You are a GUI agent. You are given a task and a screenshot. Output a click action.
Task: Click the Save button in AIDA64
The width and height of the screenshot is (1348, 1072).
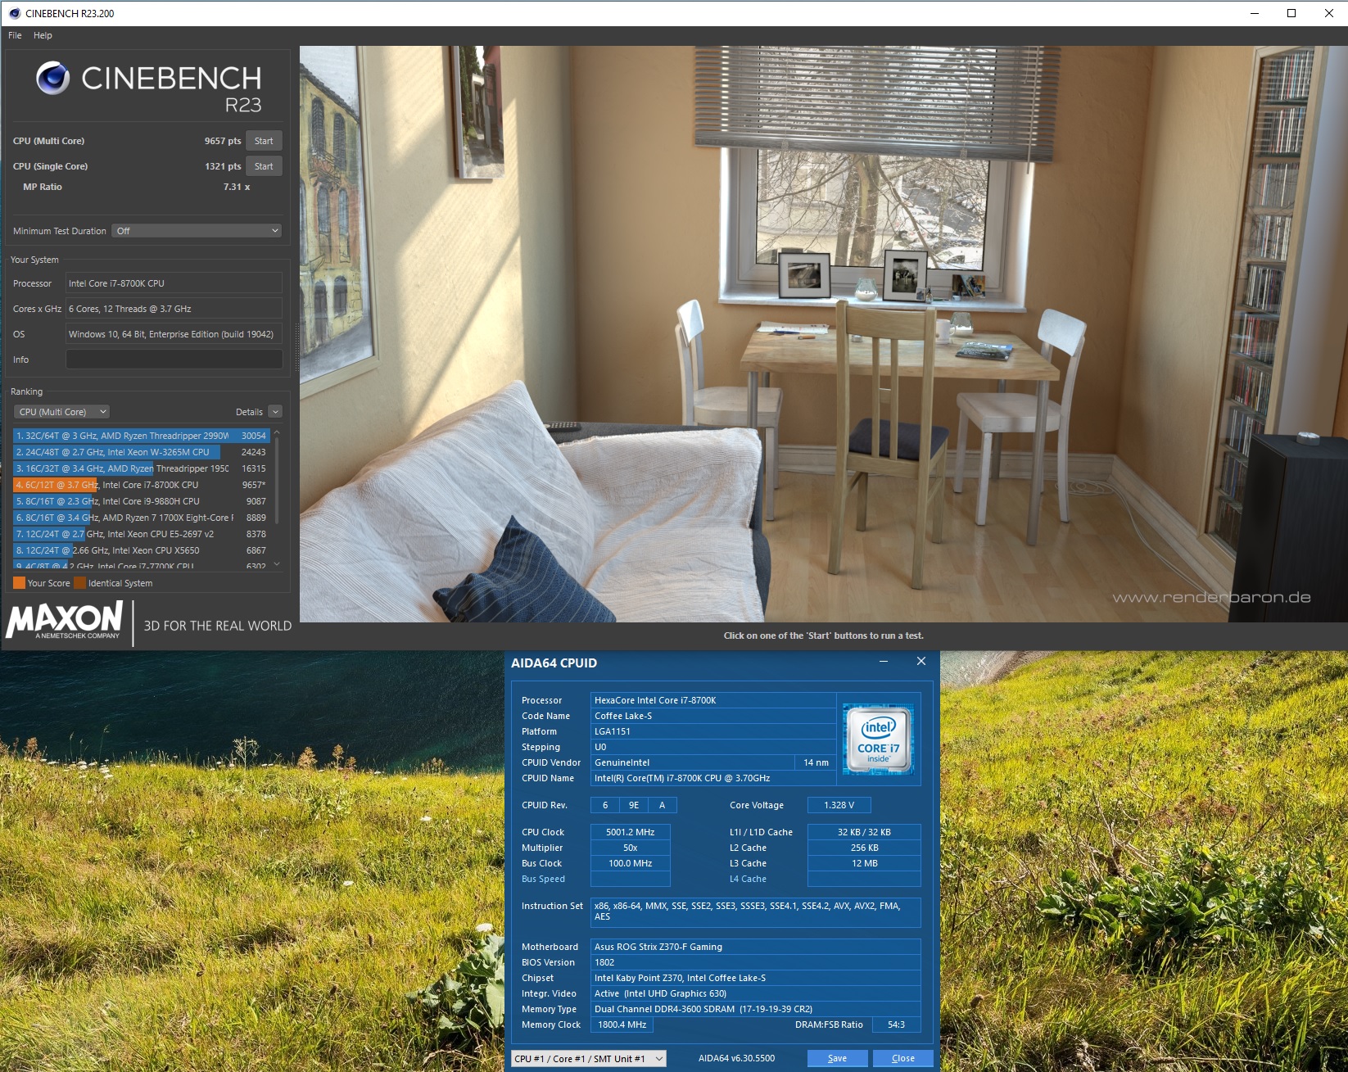tap(837, 1058)
